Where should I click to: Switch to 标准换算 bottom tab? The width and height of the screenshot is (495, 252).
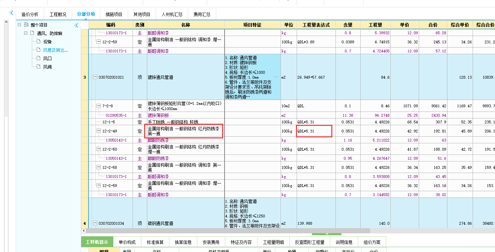(155, 242)
